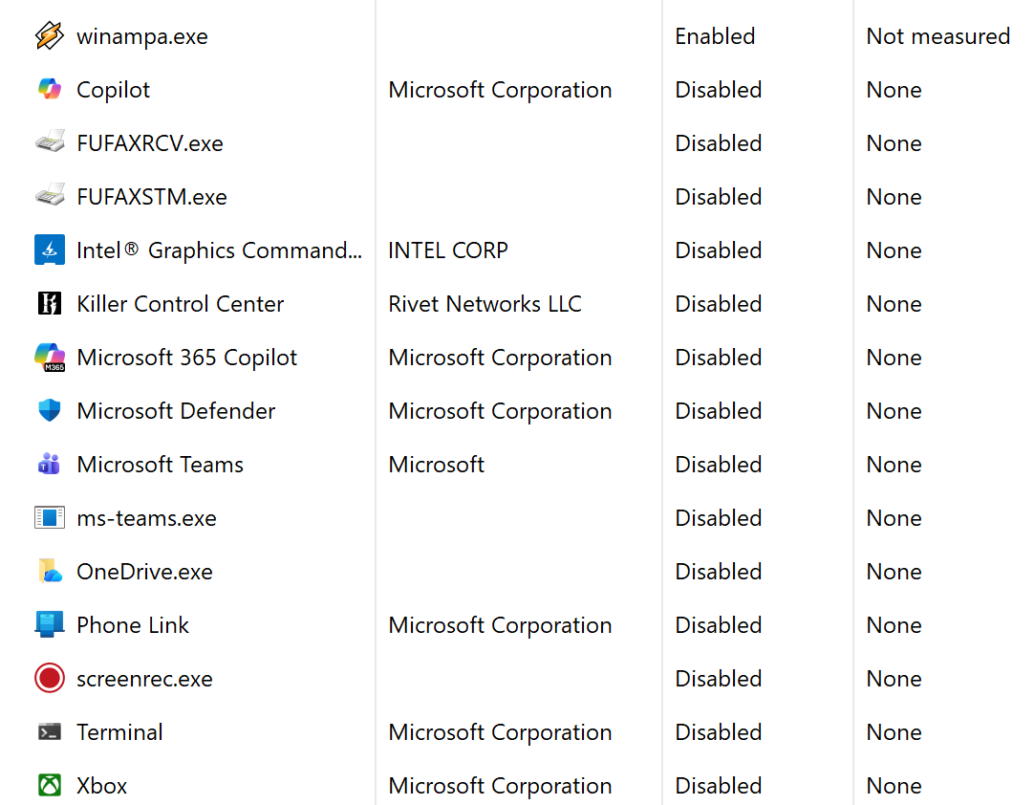Viewport: 1034px width, 805px height.
Task: Click the OneDrive.exe cloud icon
Action: 49,572
